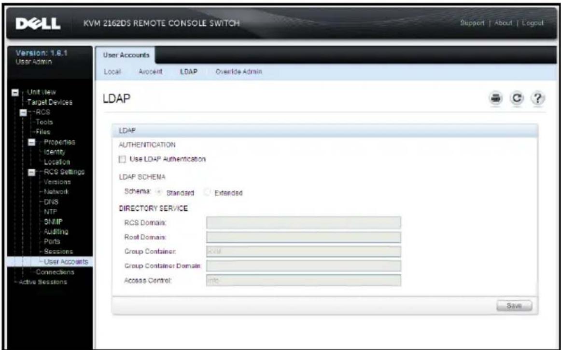Click the RCS Settings tree label
The width and height of the screenshot is (561, 350).
[64, 172]
